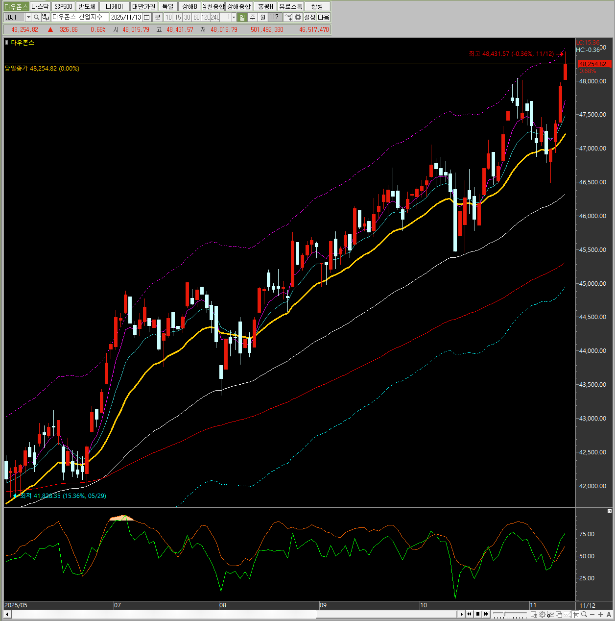Open chart settings gear in top toolbar
The image size is (615, 621).
click(298, 17)
